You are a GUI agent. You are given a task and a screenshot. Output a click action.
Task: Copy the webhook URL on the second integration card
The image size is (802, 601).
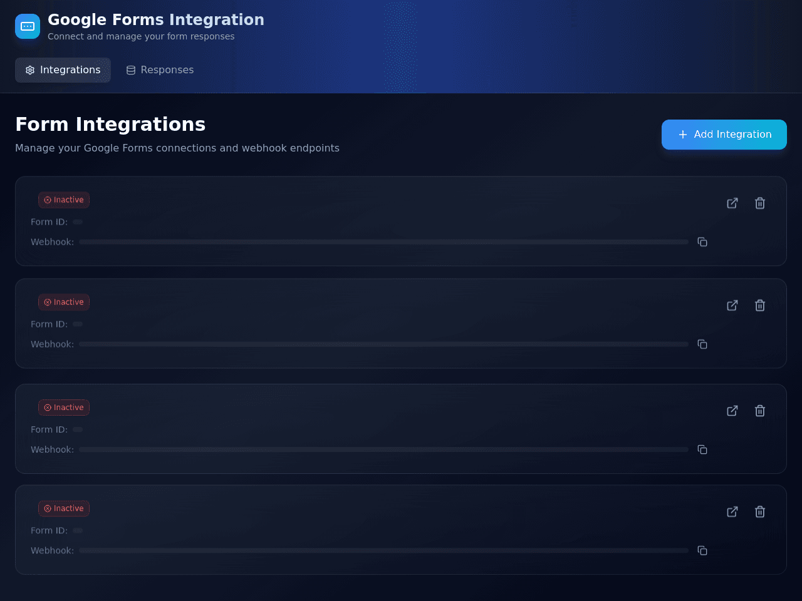pos(702,344)
